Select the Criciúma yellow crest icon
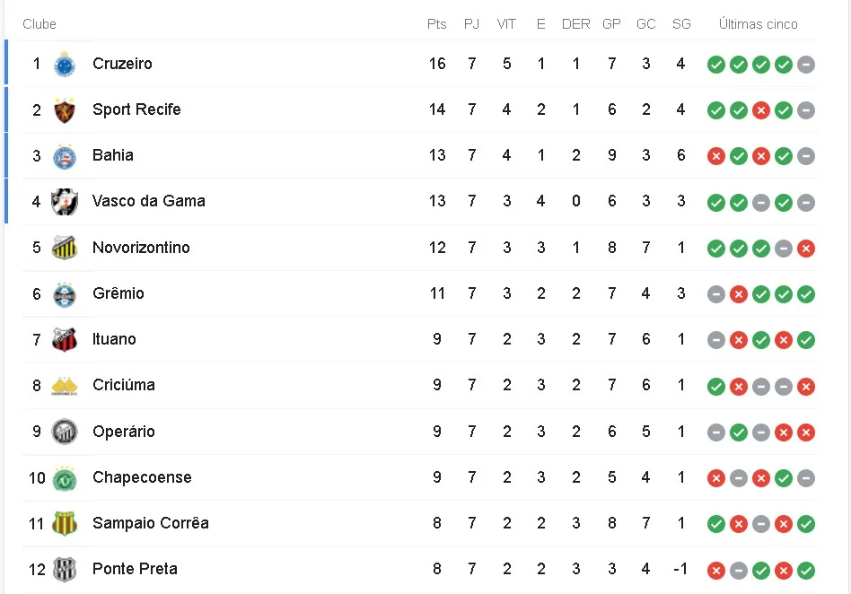 click(65, 386)
